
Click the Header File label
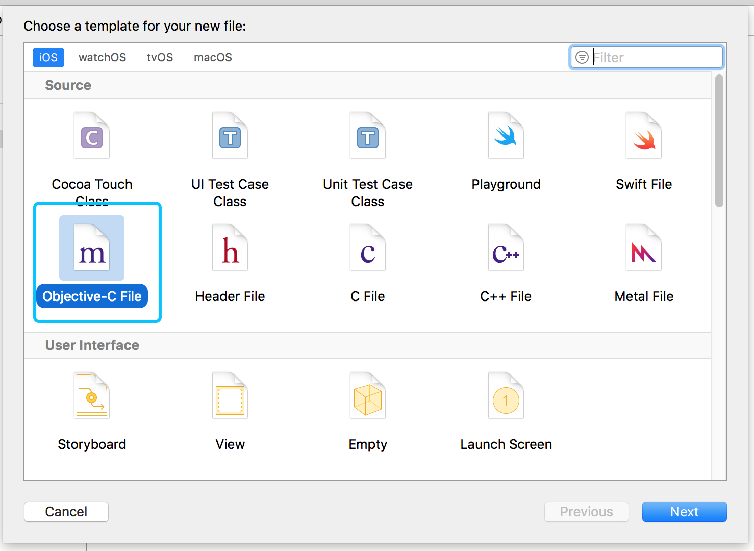point(230,296)
